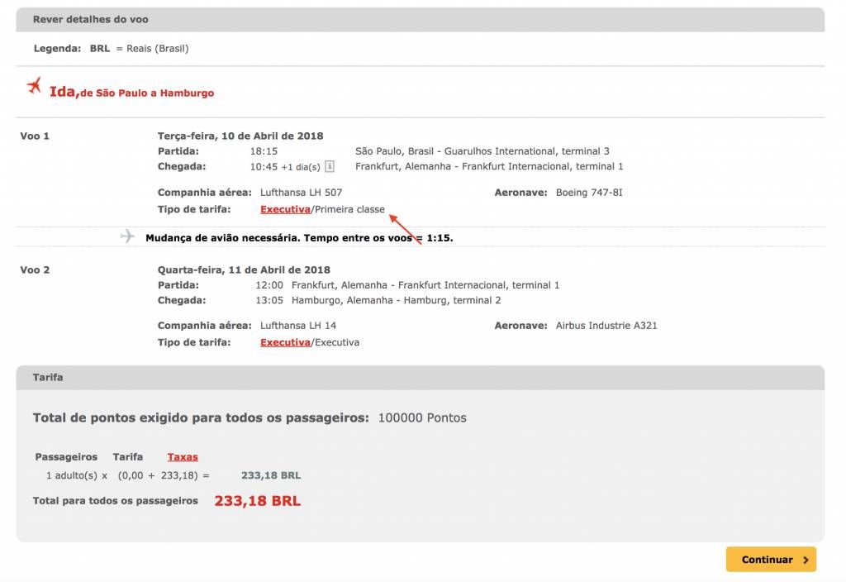Open Executiva link for Lufthansa LH 14
Image resolution: width=846 pixels, height=582 pixels.
coord(285,342)
